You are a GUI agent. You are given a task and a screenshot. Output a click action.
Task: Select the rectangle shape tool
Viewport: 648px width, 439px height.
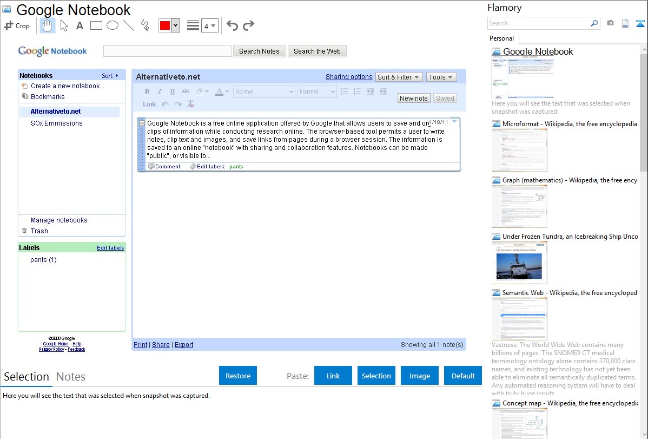coord(96,25)
